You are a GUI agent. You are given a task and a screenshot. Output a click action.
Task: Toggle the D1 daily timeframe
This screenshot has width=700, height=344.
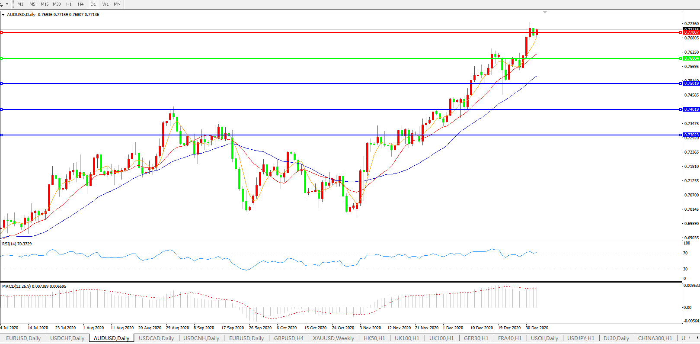pyautogui.click(x=93, y=4)
